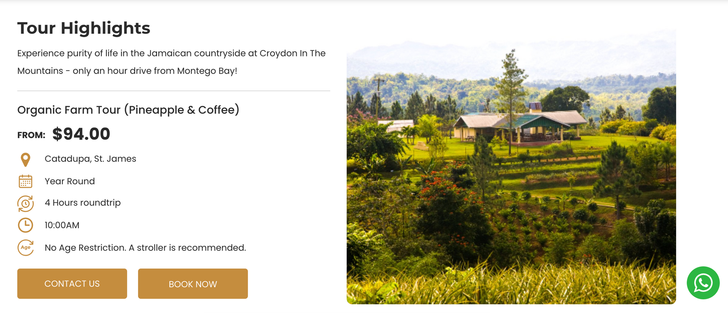Click the 10:00AM start time text
This screenshot has height=313, width=728.
(x=62, y=225)
